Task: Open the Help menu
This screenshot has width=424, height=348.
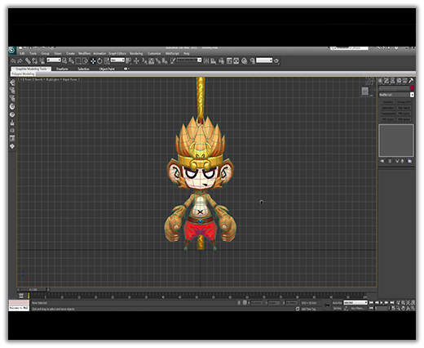Action: (x=187, y=53)
